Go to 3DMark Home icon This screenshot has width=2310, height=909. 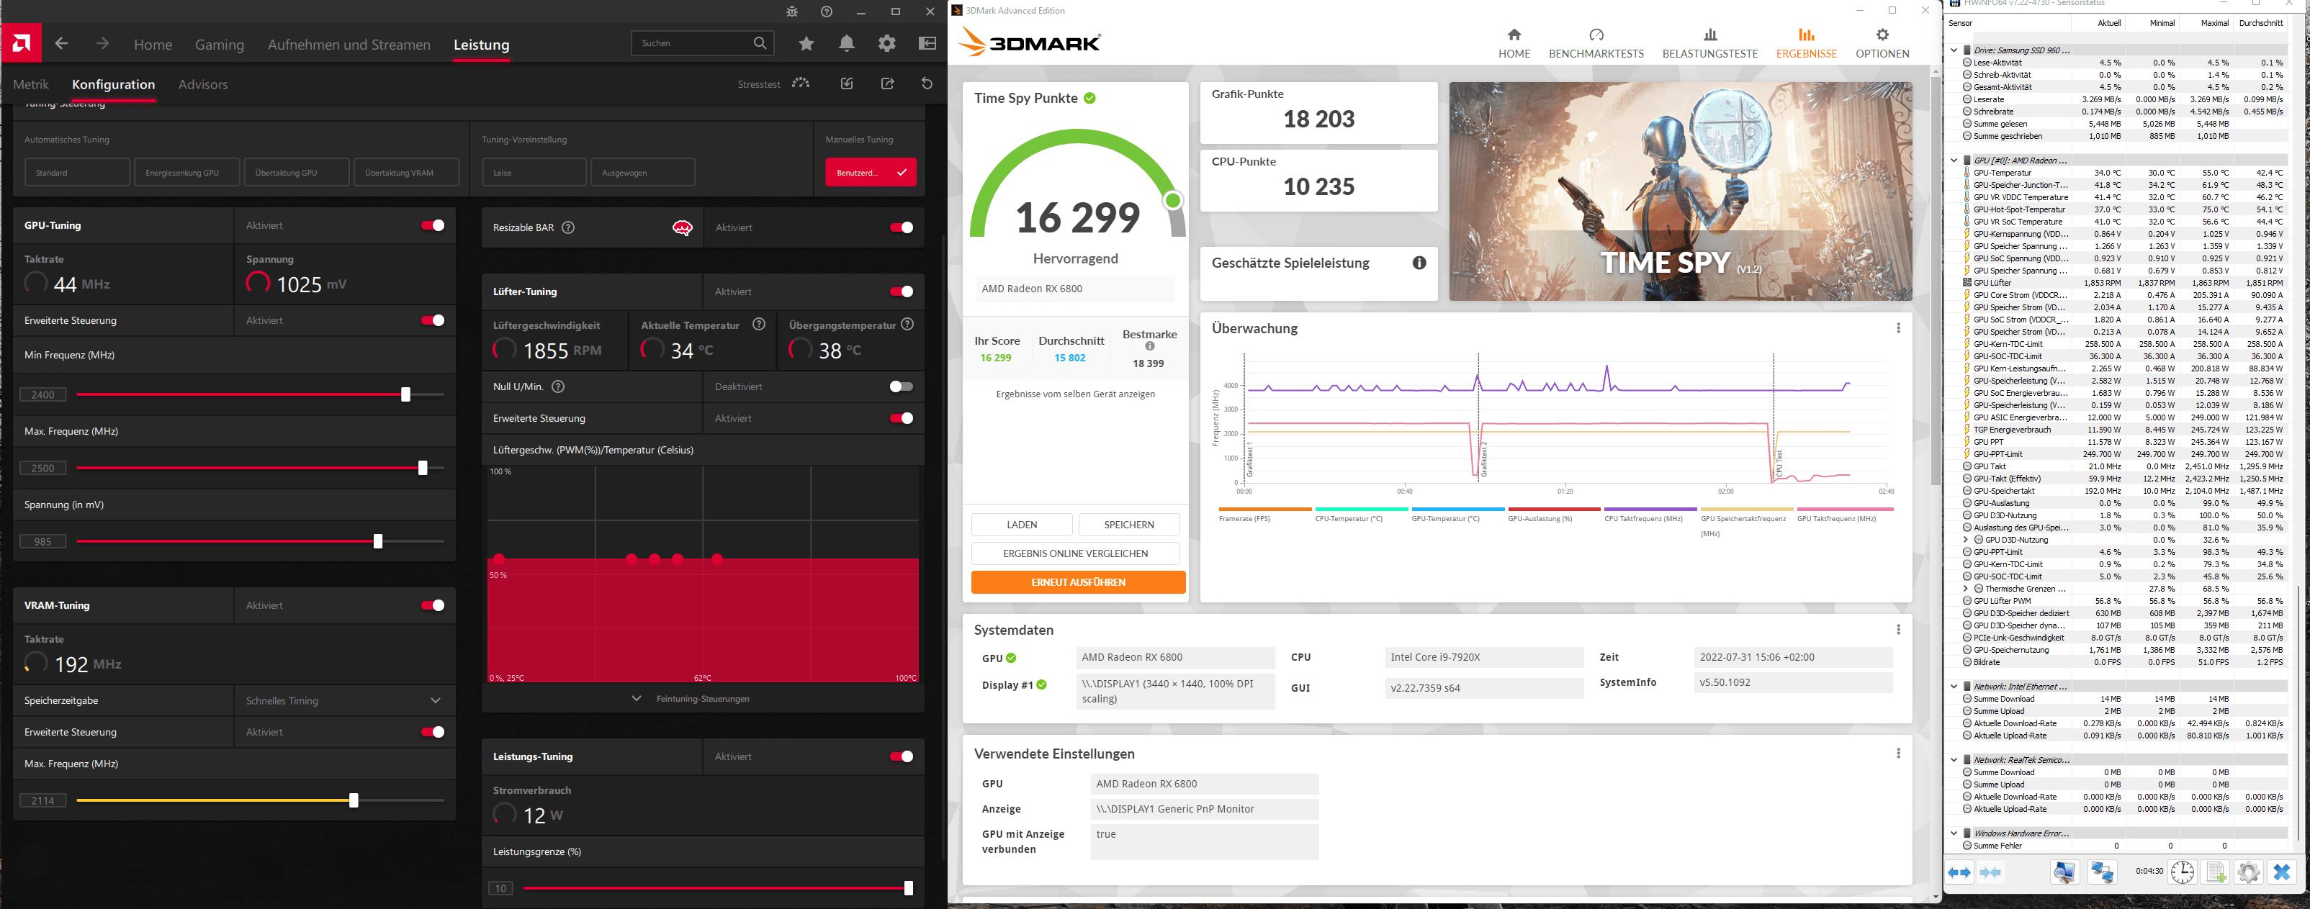1514,35
